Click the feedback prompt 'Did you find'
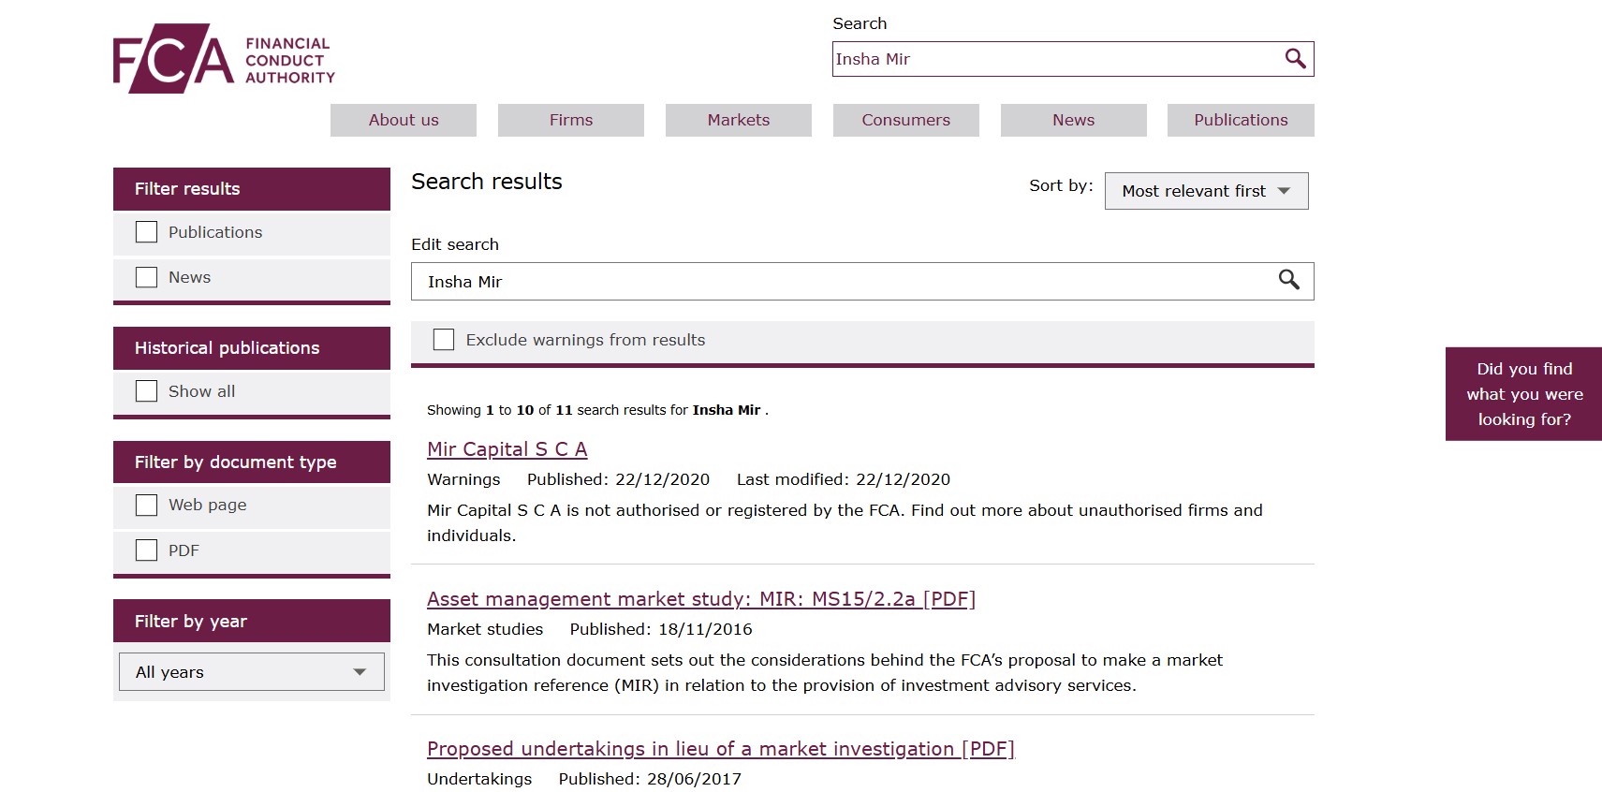1602x792 pixels. 1523,394
